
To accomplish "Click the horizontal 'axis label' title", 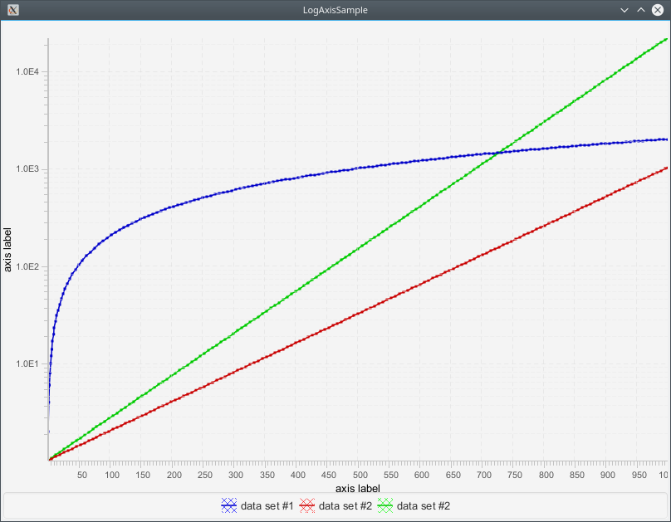I will point(358,488).
